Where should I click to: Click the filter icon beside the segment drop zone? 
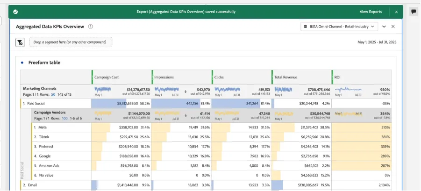click(x=20, y=42)
